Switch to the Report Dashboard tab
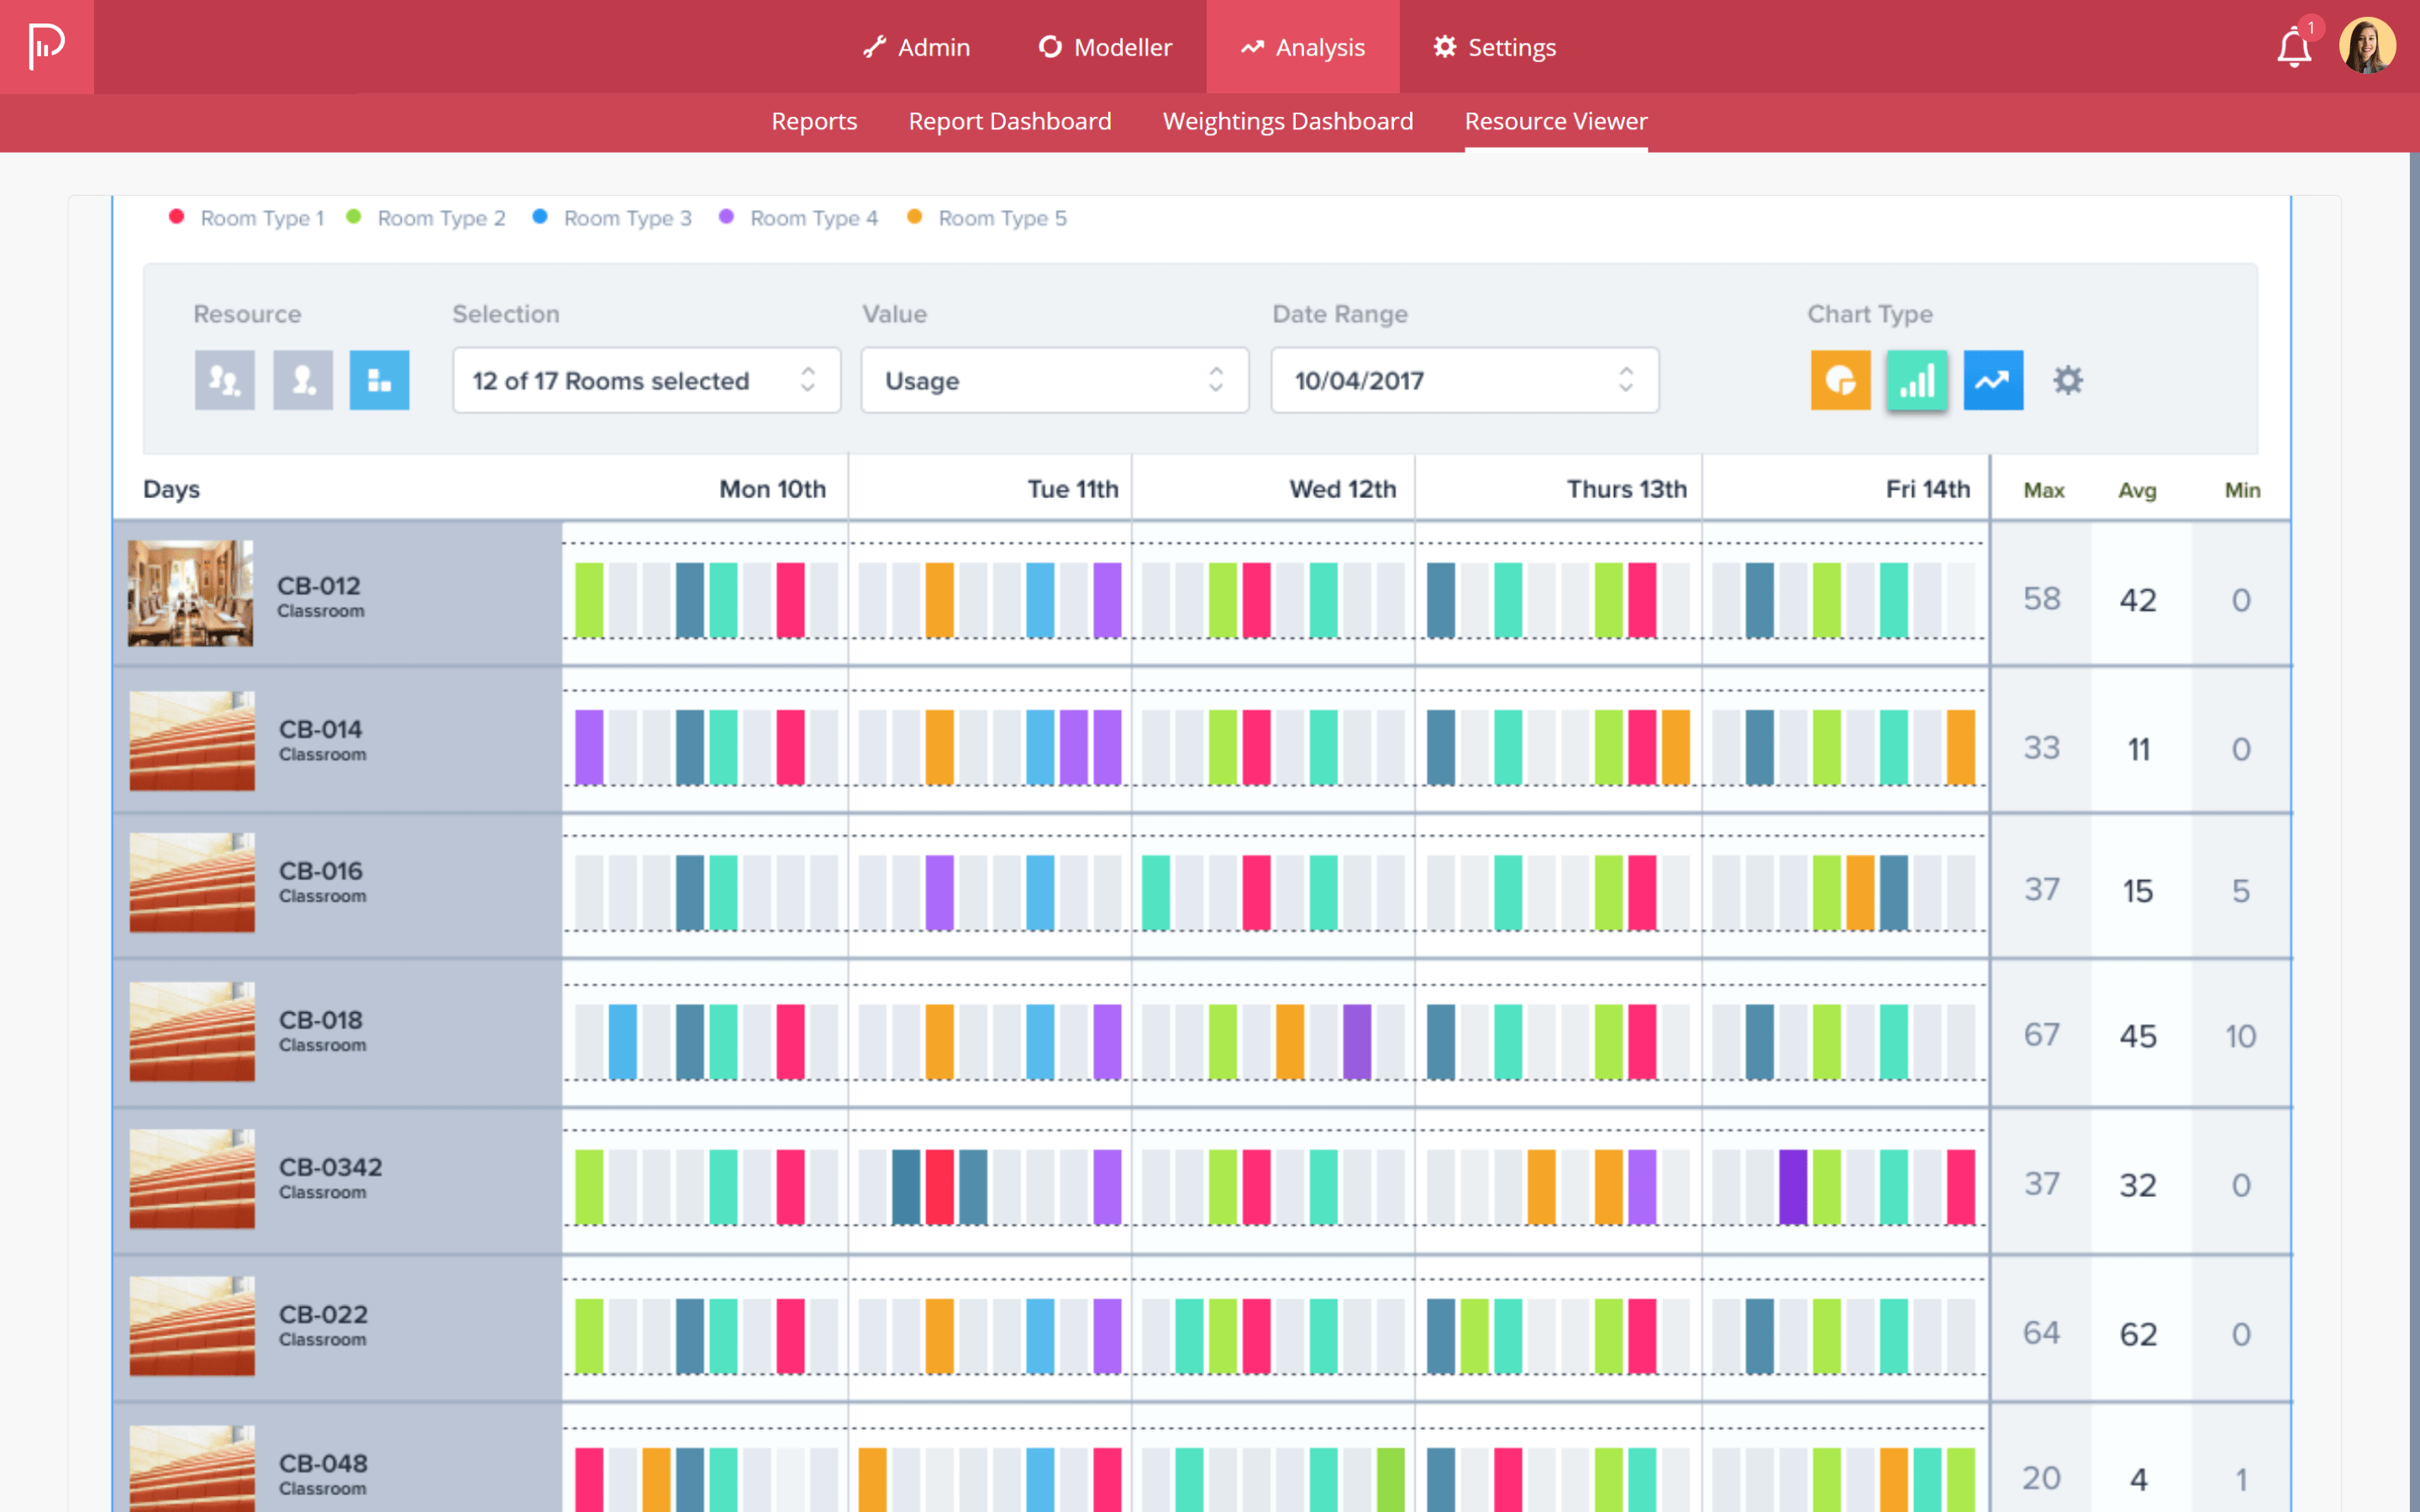2420x1512 pixels. pyautogui.click(x=1009, y=121)
